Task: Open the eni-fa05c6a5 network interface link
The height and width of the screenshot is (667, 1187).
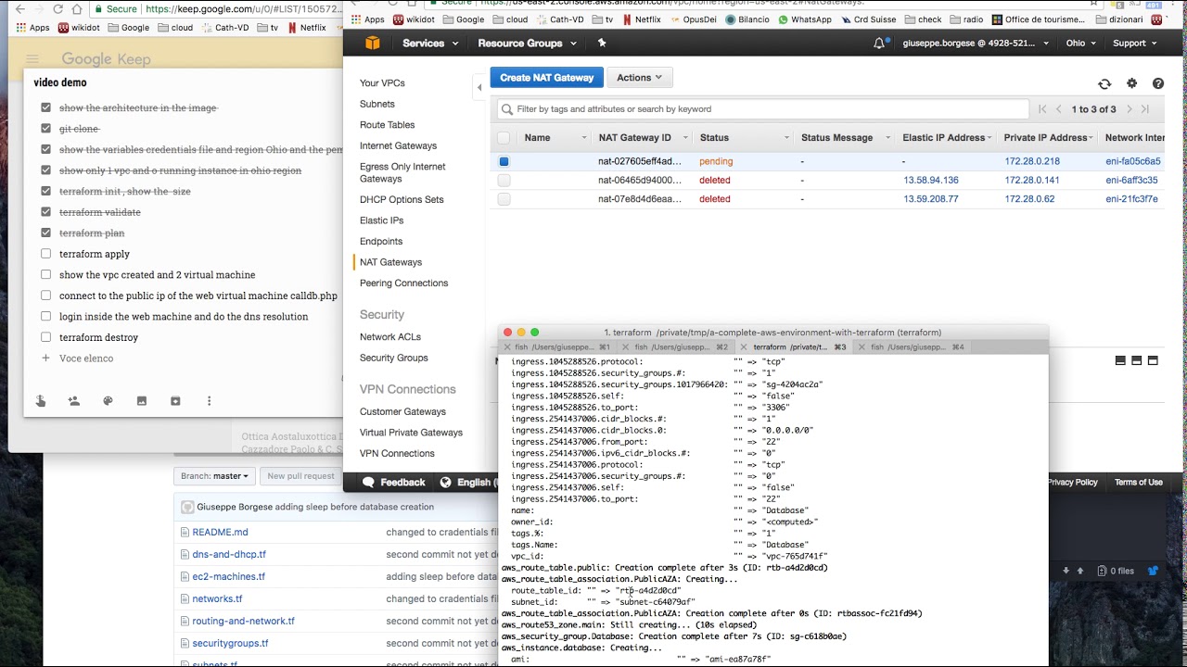Action: [x=1133, y=161]
